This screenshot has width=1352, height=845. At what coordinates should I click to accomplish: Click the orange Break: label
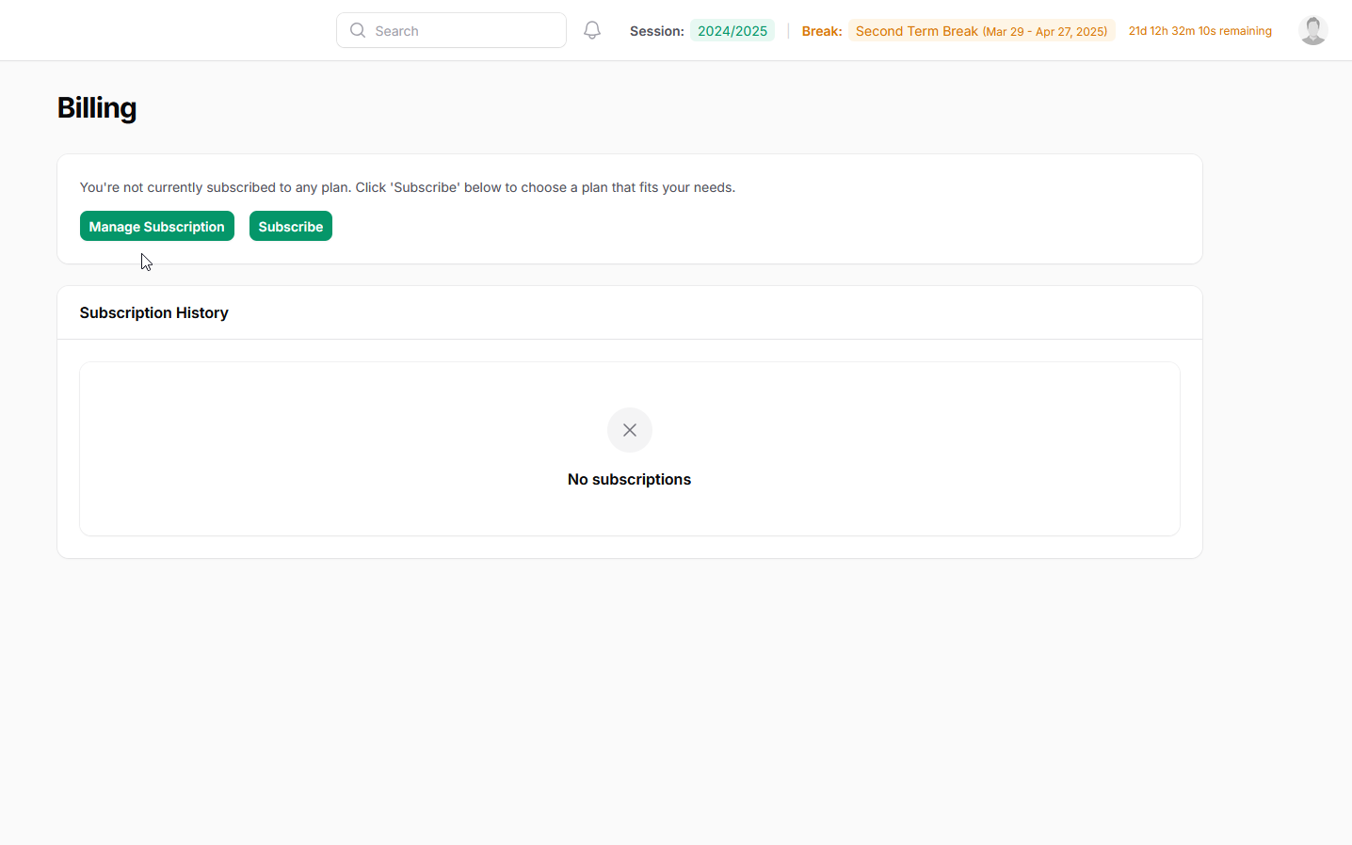click(x=821, y=31)
